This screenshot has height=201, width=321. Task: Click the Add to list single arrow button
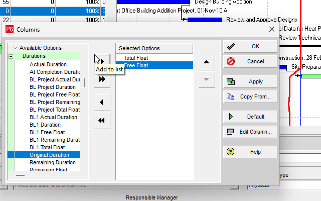click(x=102, y=61)
